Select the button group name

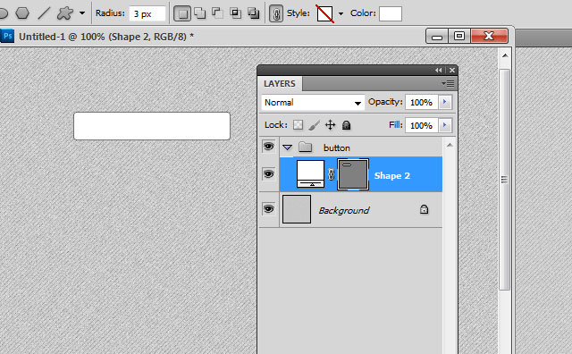337,147
